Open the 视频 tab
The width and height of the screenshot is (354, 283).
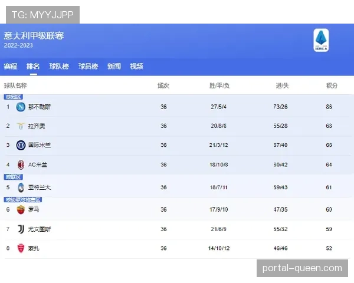[136, 67]
